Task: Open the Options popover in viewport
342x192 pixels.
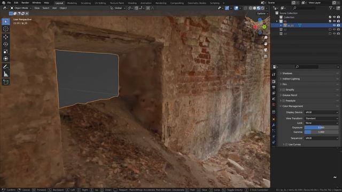Action: coord(262,13)
